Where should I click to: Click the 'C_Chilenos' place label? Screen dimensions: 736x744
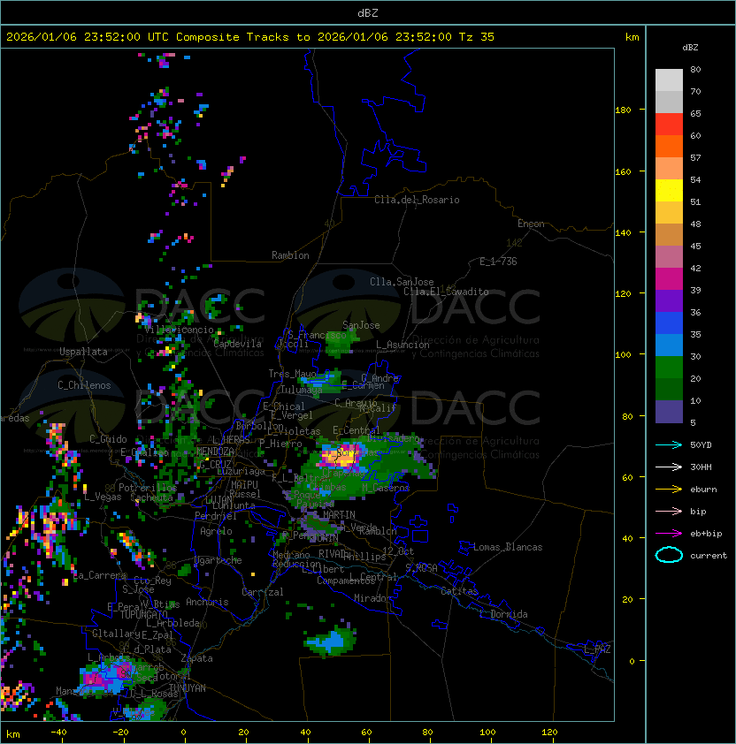click(84, 385)
